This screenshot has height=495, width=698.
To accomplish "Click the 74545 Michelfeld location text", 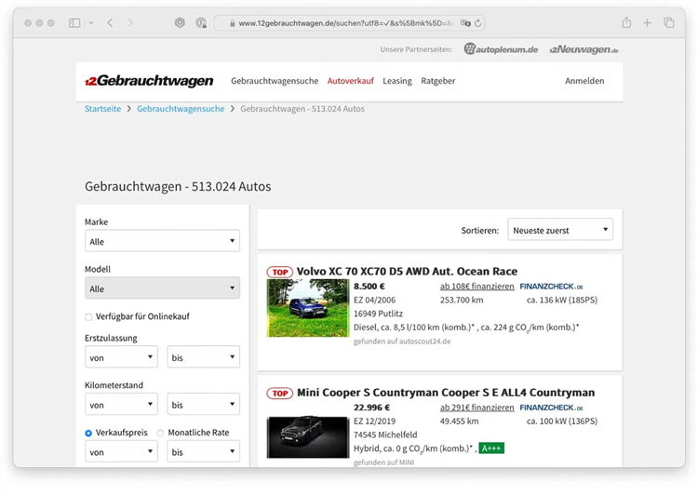I will click(385, 435).
